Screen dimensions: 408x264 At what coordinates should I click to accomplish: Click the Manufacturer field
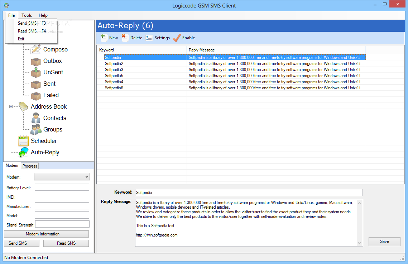coord(62,206)
